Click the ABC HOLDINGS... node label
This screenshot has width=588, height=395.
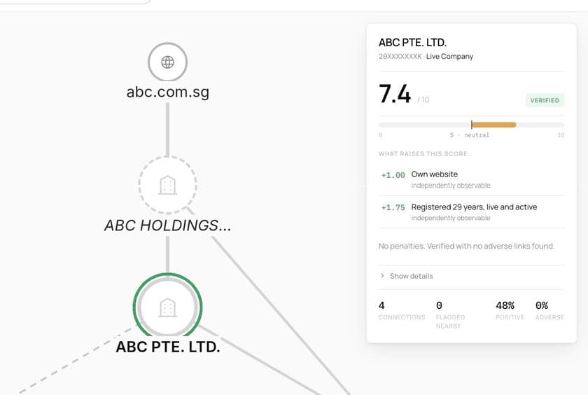pyautogui.click(x=167, y=226)
